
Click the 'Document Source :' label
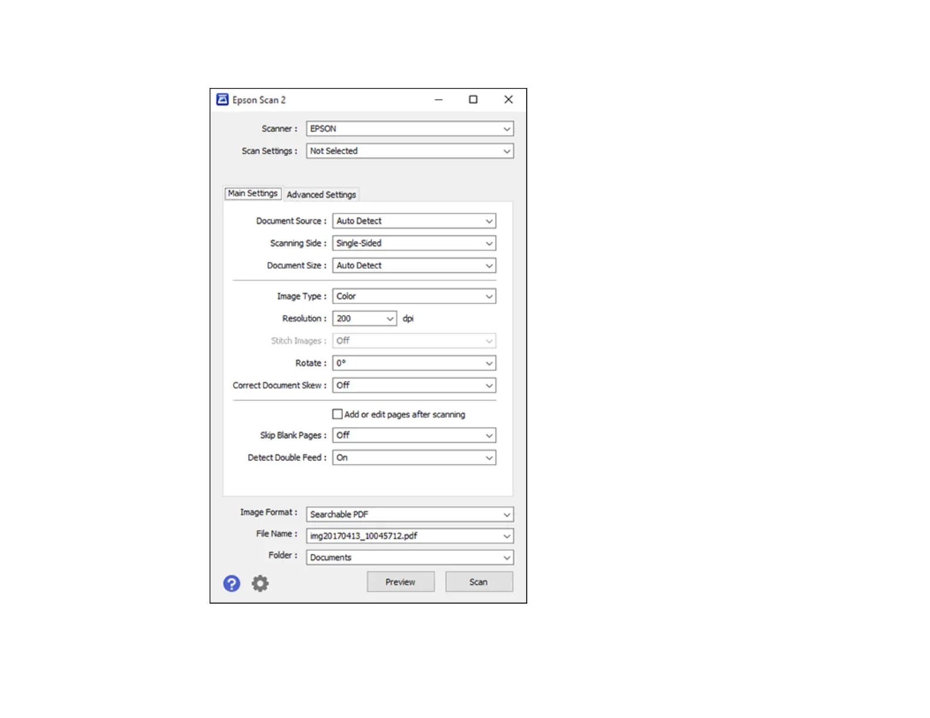[x=291, y=221]
